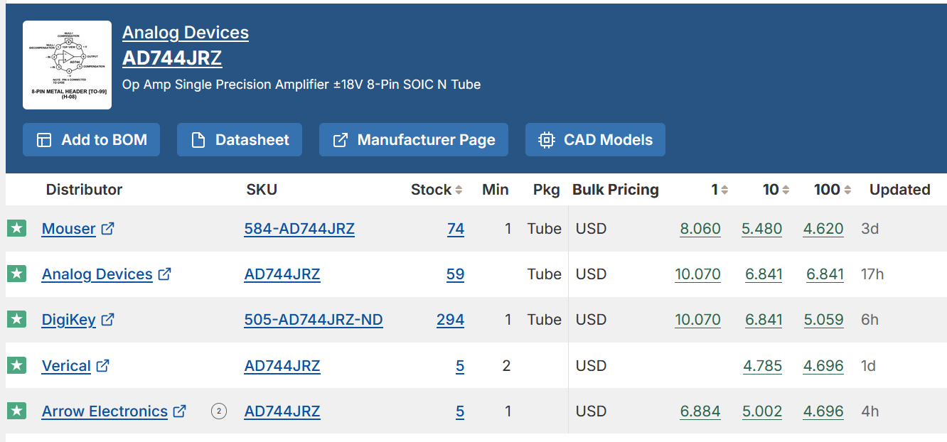Click Add to BOM button
The width and height of the screenshot is (947, 442).
pos(91,140)
